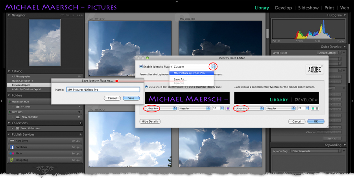Open gray unselected module color swatch
354x178 pixels.
(x=317, y=108)
